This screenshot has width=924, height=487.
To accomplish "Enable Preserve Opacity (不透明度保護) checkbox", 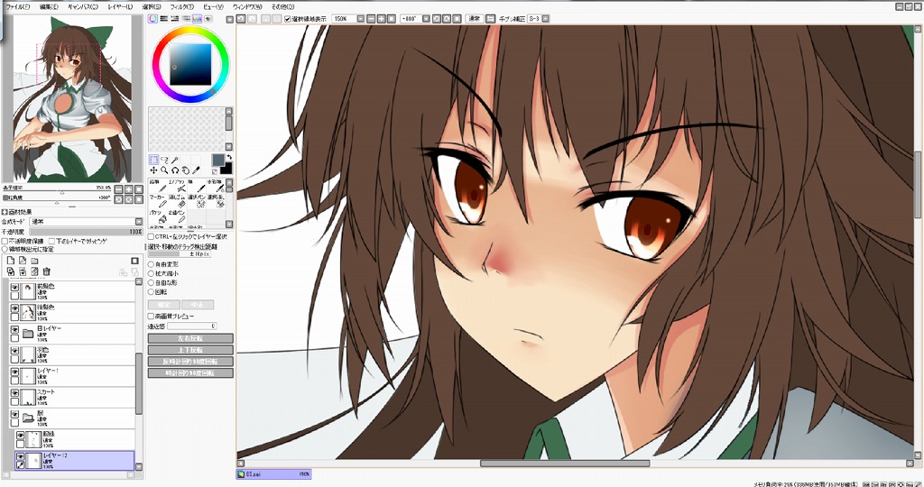I will pyautogui.click(x=5, y=242).
